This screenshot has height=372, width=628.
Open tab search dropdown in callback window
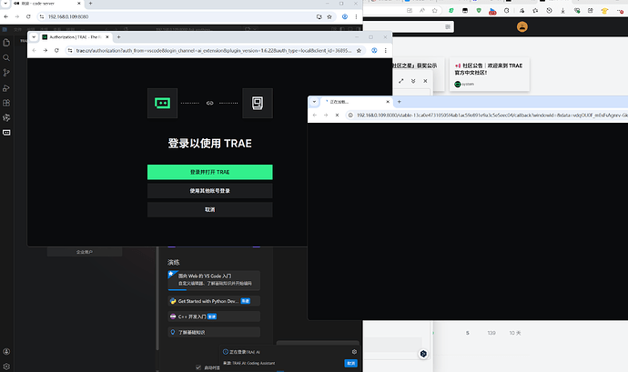coord(314,102)
